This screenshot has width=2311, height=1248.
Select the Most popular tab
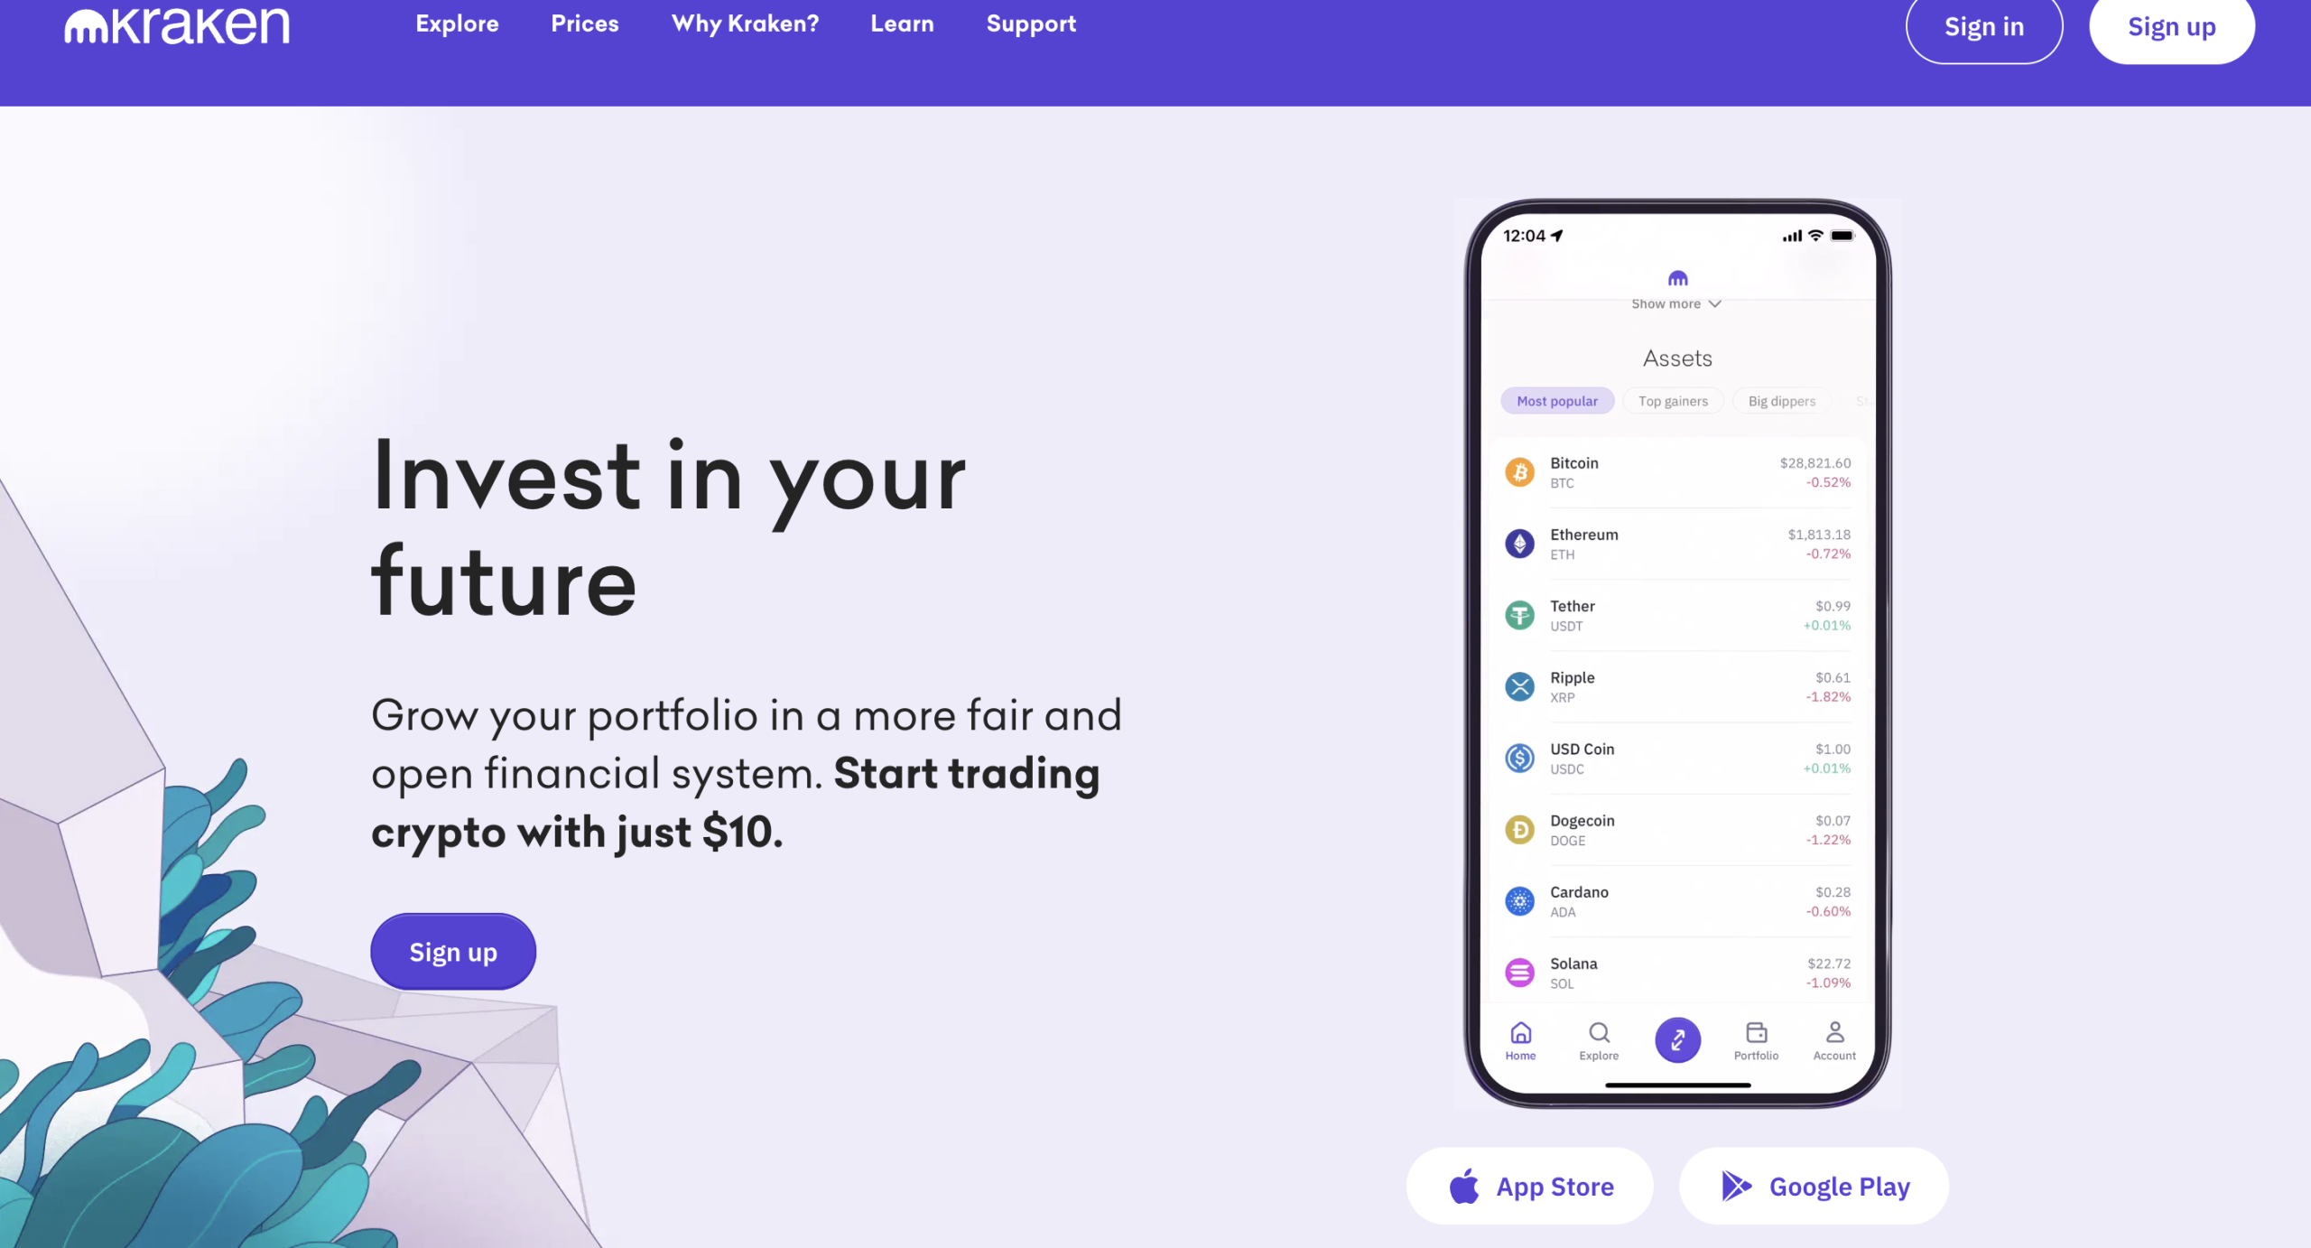[1557, 401]
